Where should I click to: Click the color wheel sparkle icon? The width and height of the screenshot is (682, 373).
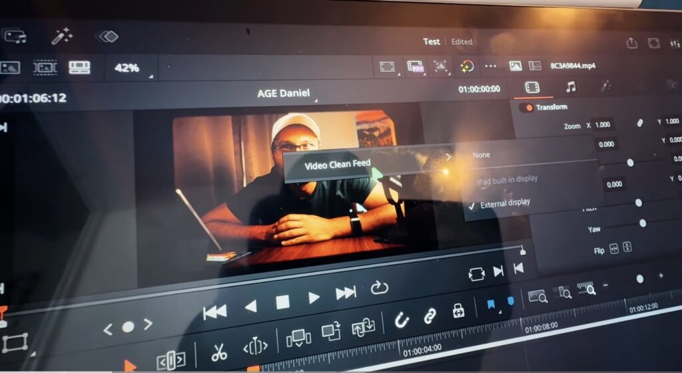coord(467,66)
